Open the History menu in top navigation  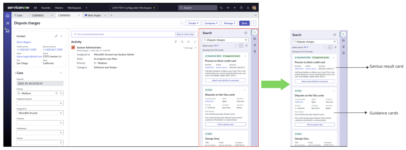pyautogui.click(x=59, y=8)
